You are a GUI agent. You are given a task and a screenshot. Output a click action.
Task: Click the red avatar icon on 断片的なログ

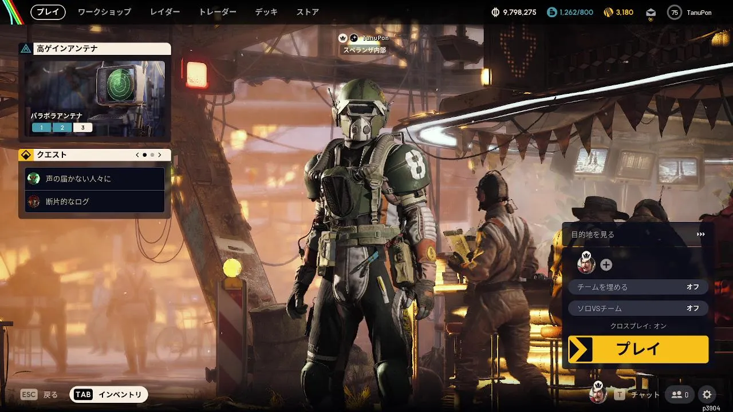[x=34, y=201]
